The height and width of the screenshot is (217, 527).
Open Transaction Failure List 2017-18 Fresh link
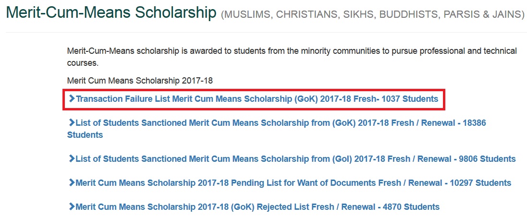point(240,99)
